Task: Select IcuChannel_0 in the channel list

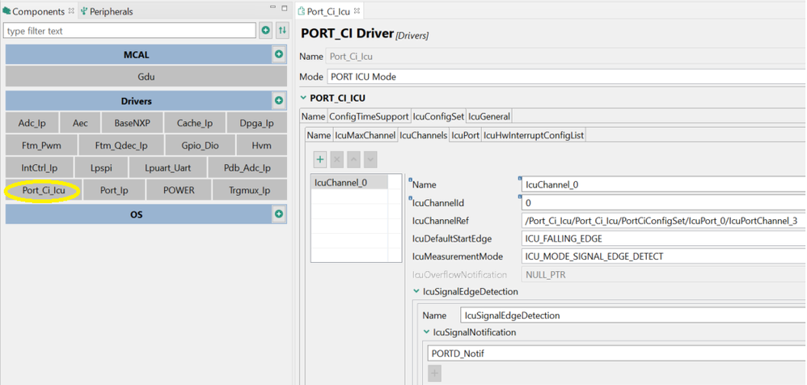Action: (x=349, y=182)
